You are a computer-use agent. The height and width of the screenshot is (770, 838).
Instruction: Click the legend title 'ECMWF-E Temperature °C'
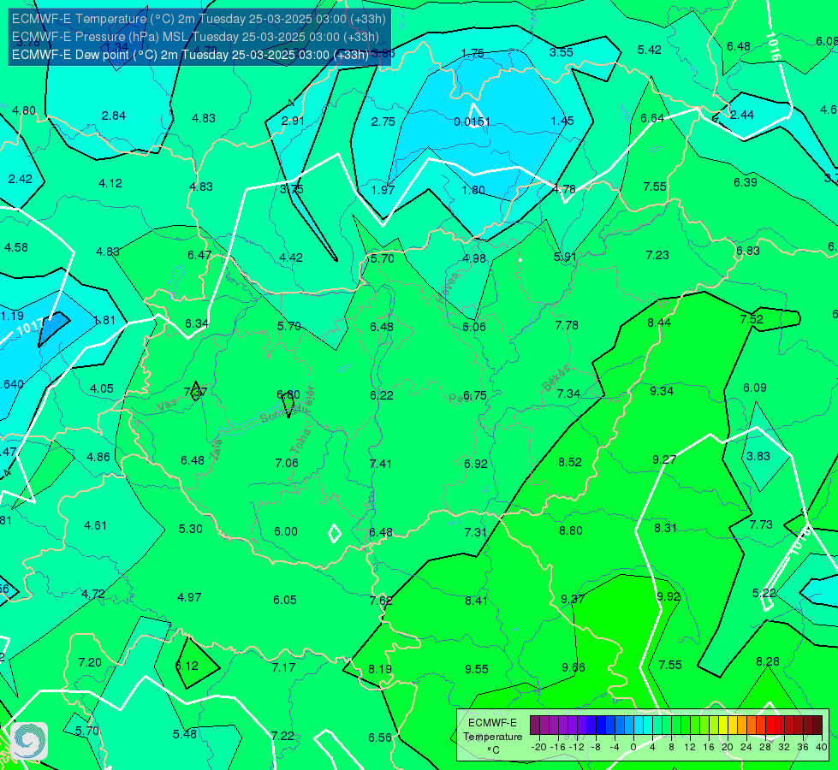[x=492, y=737]
